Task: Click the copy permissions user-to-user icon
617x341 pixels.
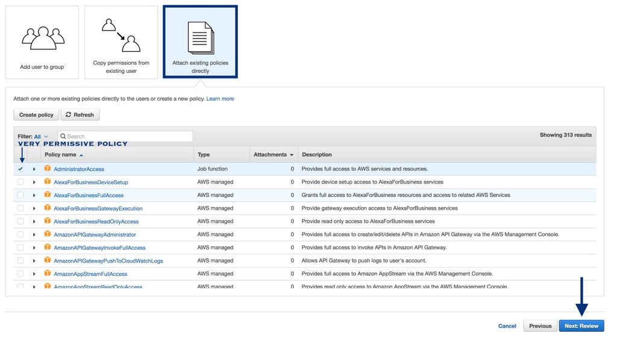Action: (121, 35)
